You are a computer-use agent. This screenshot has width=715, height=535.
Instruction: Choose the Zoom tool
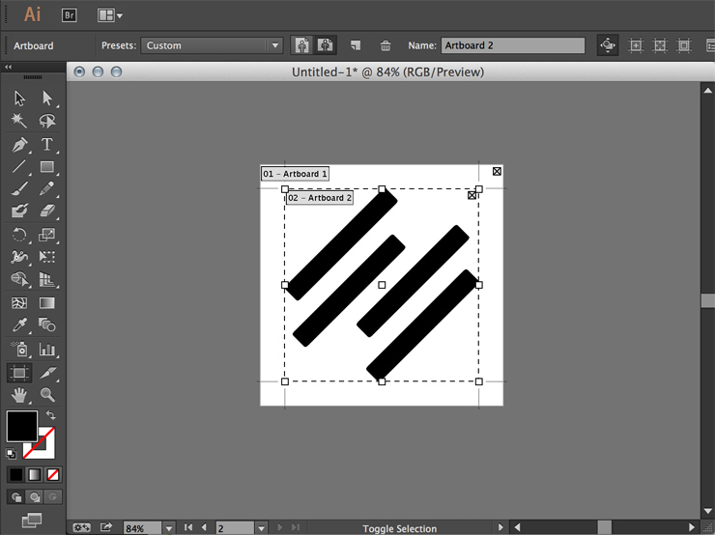pyautogui.click(x=47, y=395)
